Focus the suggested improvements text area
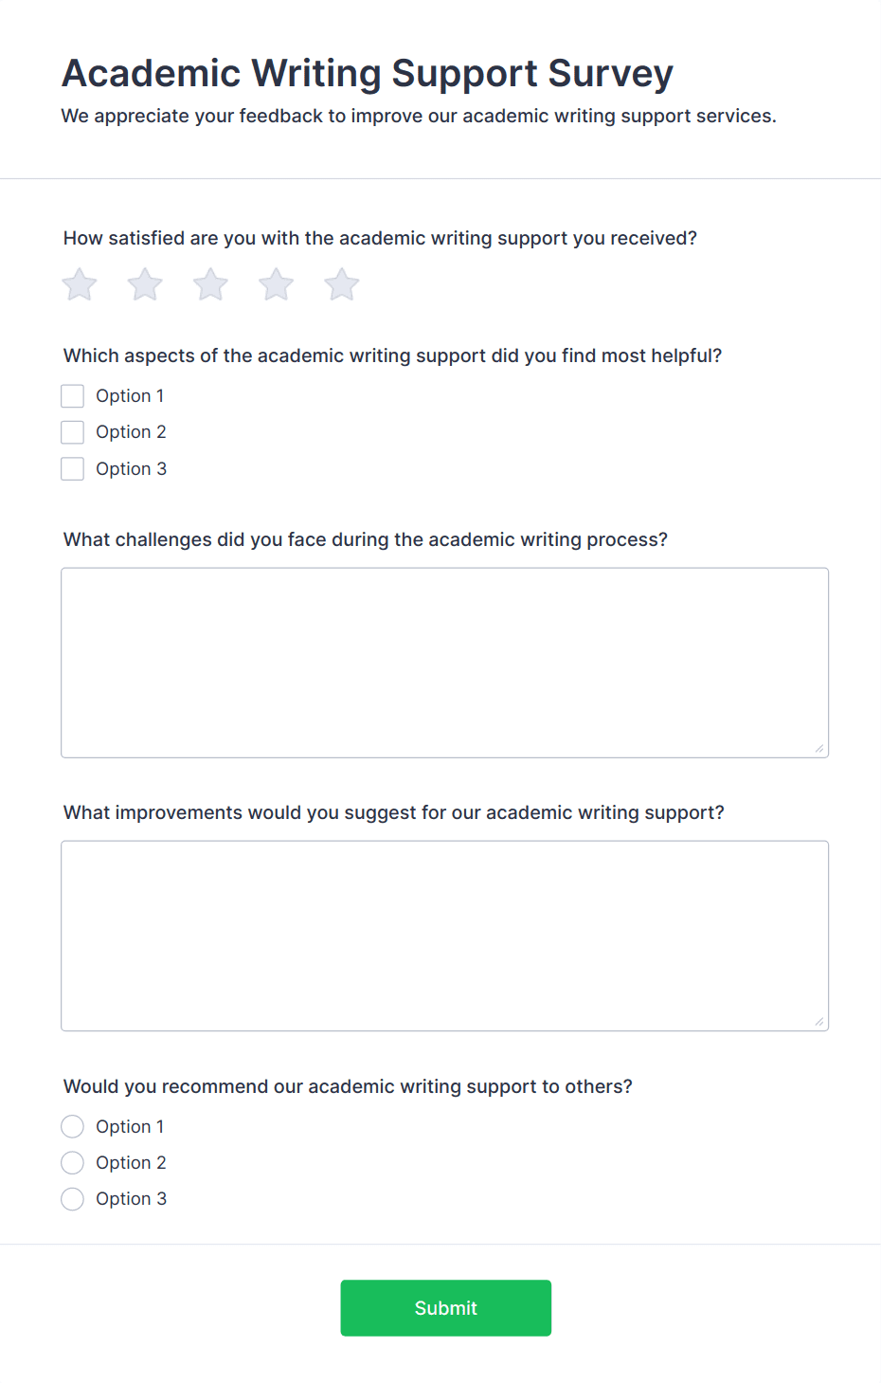Screen dimensions: 881x1383 [x=444, y=935]
